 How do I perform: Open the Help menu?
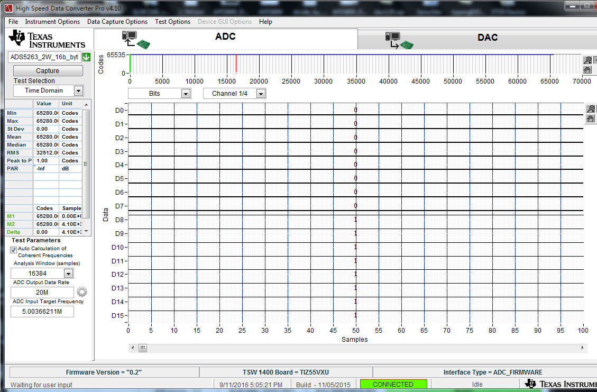[x=266, y=22]
